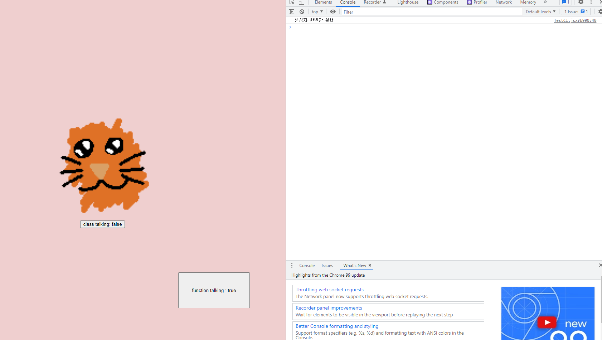
Task: Close the bottom drawer
Action: coord(600,265)
